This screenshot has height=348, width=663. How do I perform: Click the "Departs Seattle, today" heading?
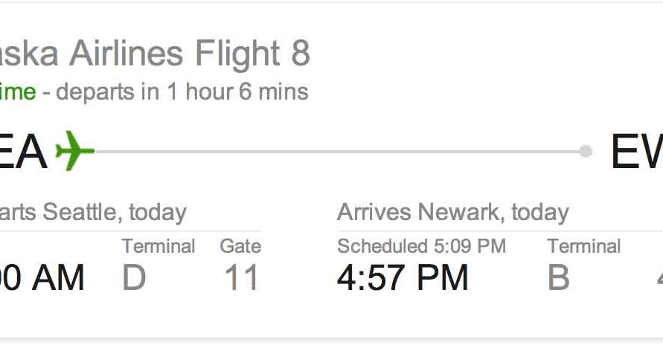pos(92,213)
